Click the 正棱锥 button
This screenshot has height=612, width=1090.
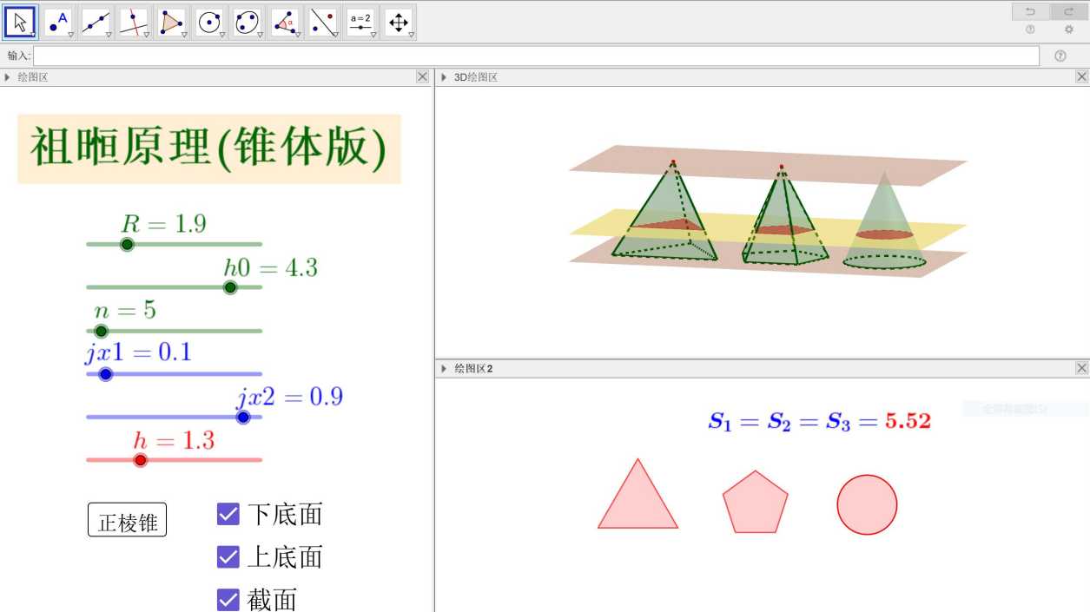click(127, 520)
